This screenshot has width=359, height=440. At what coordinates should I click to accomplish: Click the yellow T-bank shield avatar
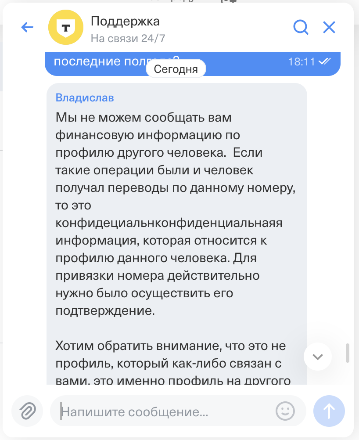pos(66,28)
